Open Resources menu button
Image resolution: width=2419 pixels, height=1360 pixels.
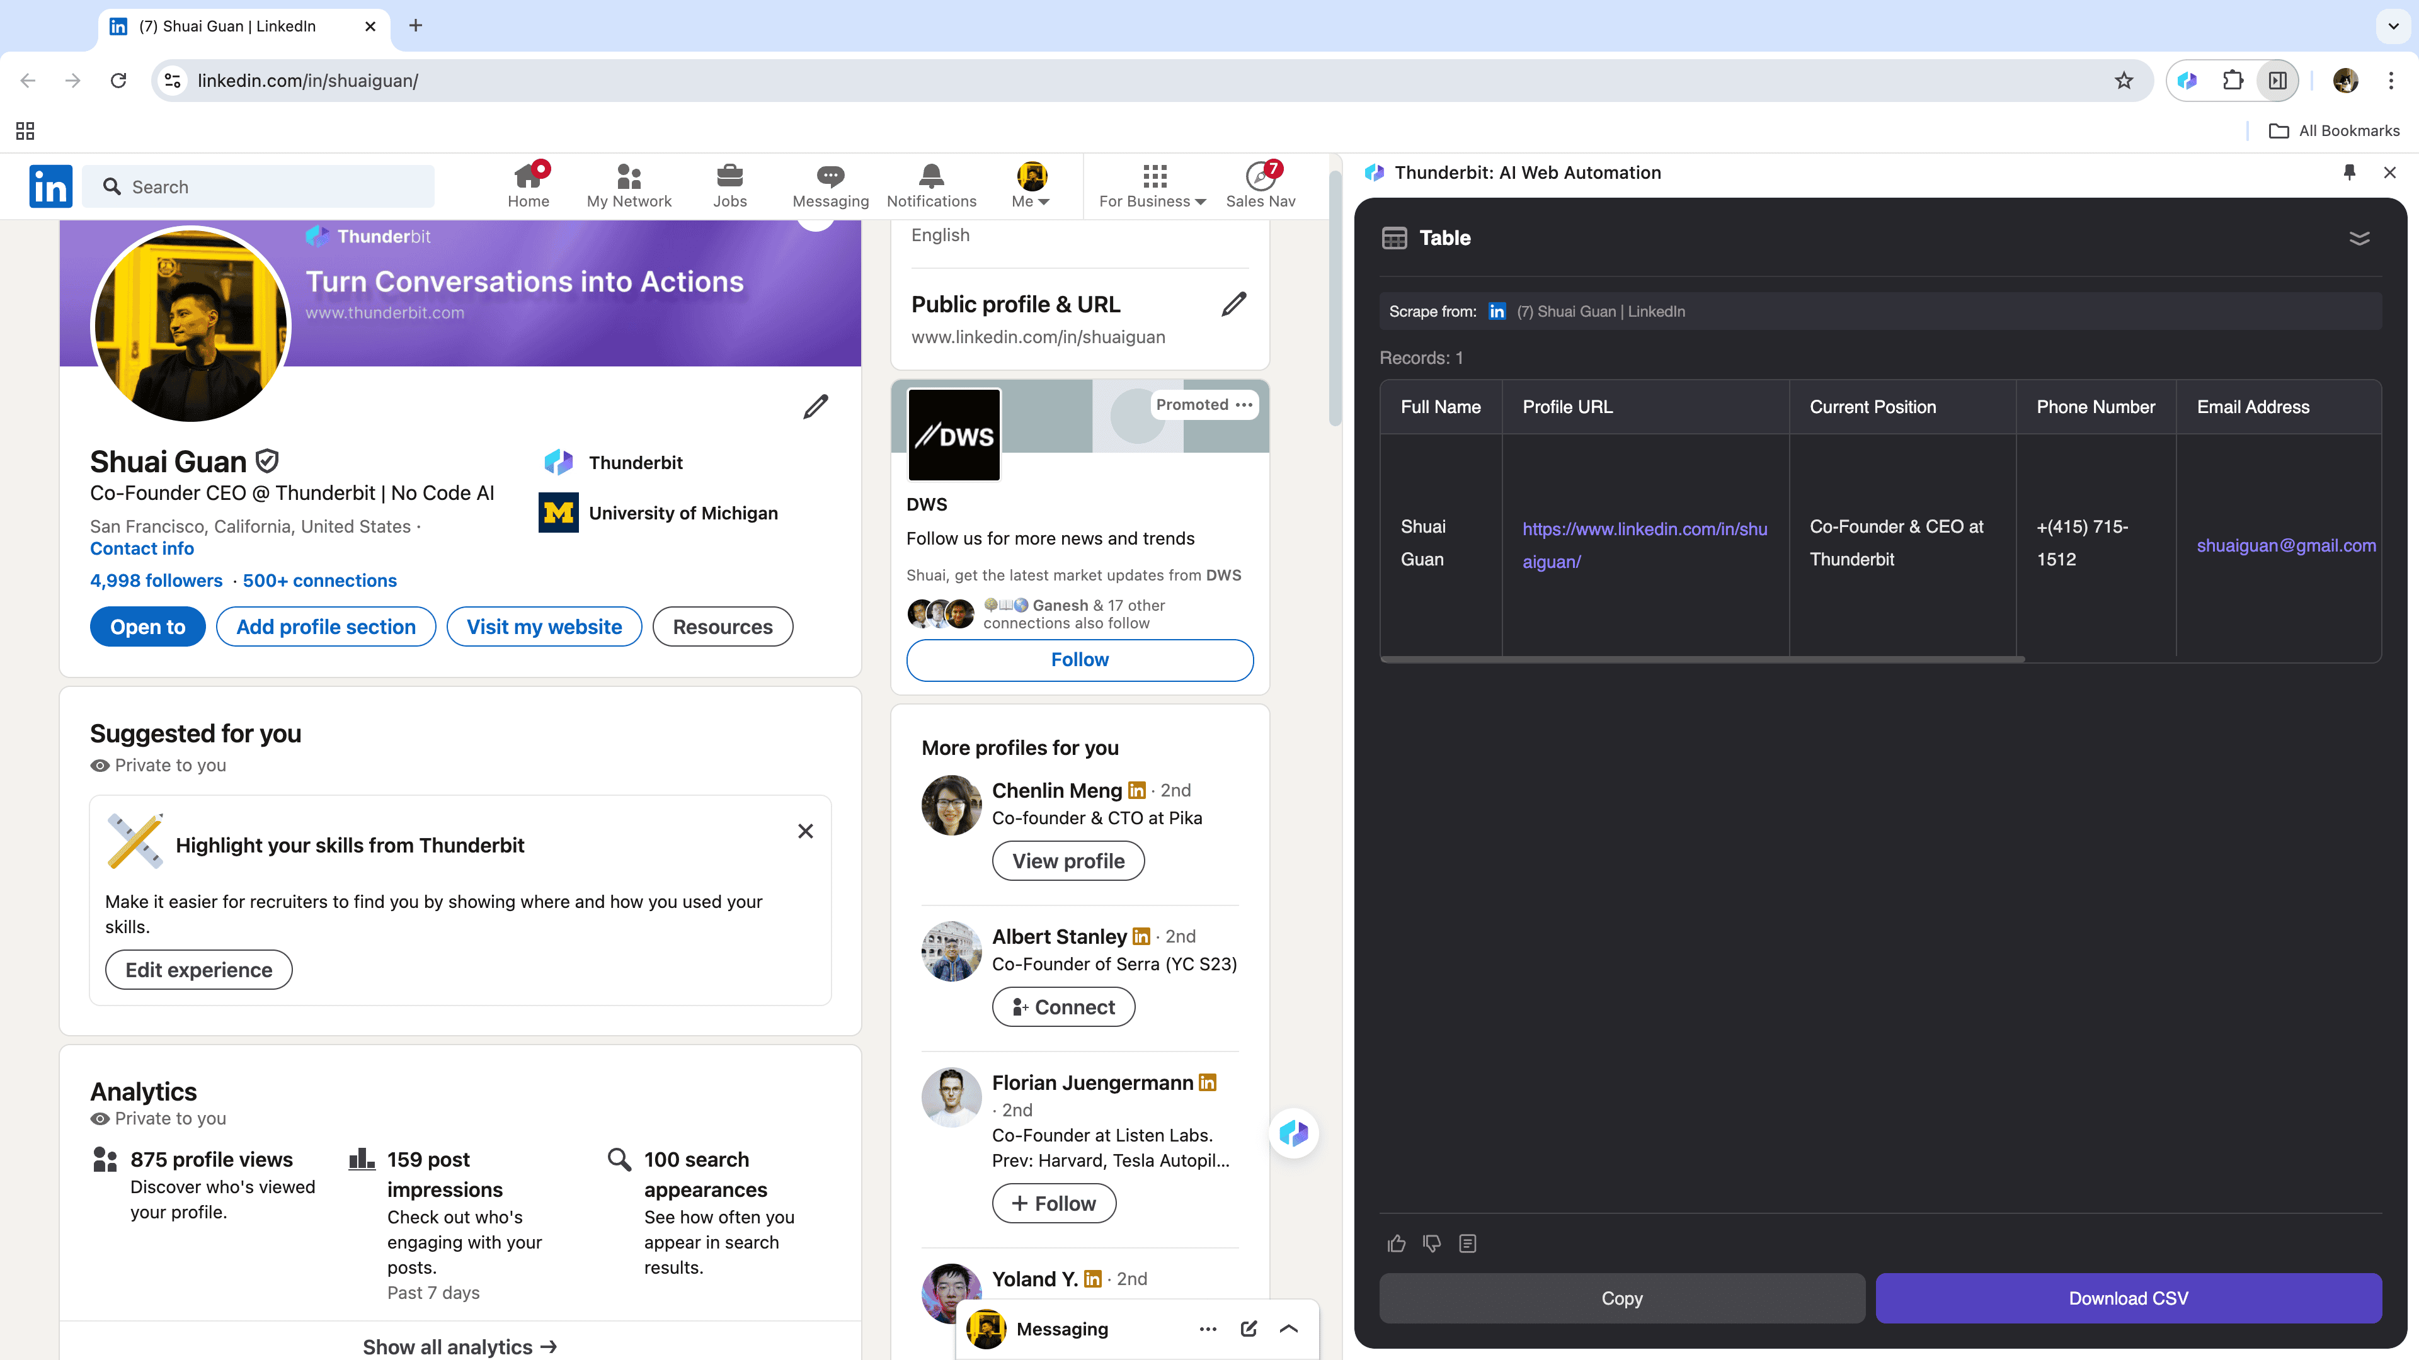pos(722,627)
